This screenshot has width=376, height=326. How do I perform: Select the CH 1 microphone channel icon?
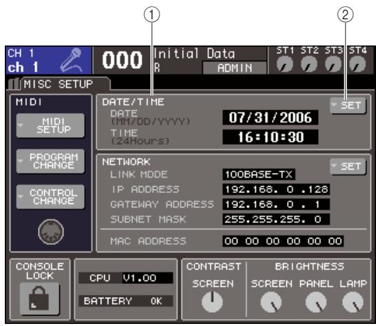(x=71, y=60)
